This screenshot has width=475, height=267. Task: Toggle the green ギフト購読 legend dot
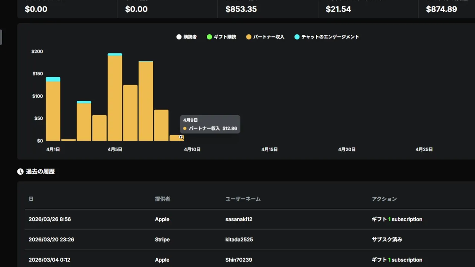tap(209, 37)
